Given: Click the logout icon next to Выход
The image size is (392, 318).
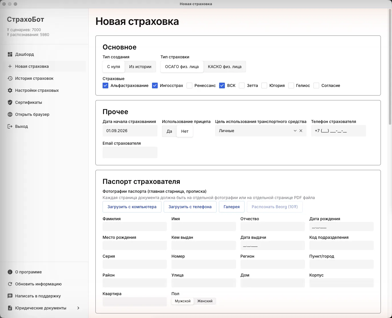Looking at the screenshot, I should coord(10,126).
